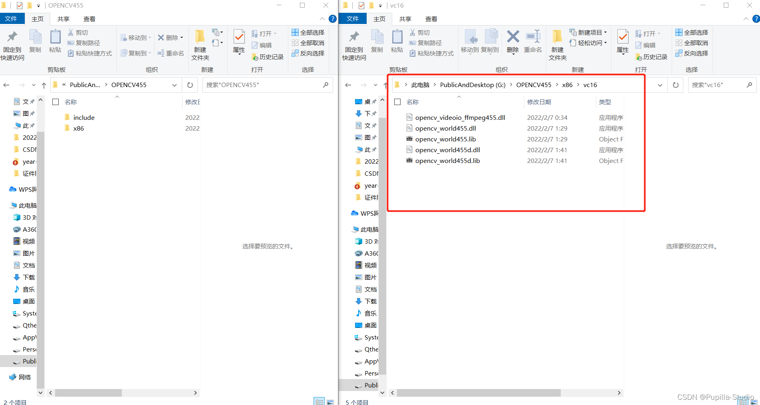Screen dimensions: 760x405
Task: Click PublicAndDesktop (G:) breadcrumb in vc16 window
Action: pyautogui.click(x=472, y=85)
